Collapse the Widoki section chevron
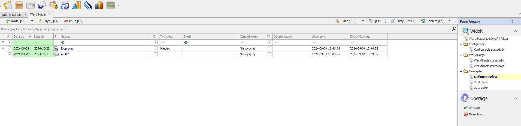The height and width of the screenshot is (126, 521). coord(516,31)
